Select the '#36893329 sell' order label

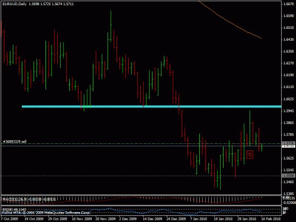tap(15, 142)
